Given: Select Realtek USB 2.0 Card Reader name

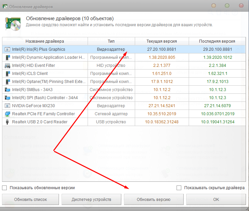Looking at the screenshot, I should coord(40,122).
